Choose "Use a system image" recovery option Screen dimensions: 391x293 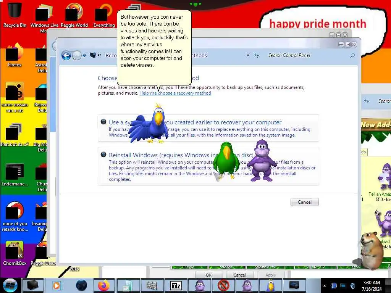coord(208,128)
